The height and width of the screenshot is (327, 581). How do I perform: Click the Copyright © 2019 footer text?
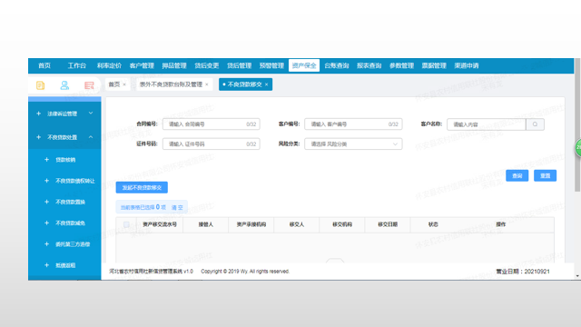tap(245, 272)
